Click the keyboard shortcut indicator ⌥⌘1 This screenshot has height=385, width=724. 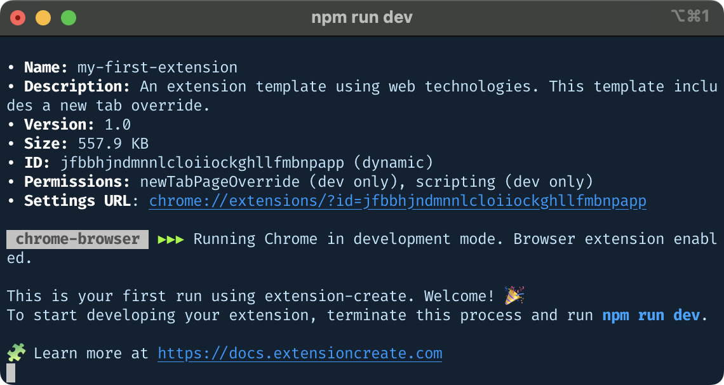pyautogui.click(x=690, y=16)
